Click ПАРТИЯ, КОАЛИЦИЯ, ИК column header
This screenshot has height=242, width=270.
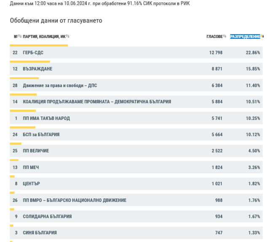[x=44, y=37]
